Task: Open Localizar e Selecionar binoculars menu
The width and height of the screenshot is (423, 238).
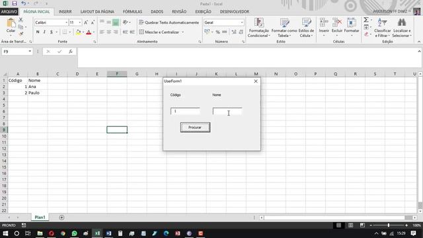Action: (402, 28)
